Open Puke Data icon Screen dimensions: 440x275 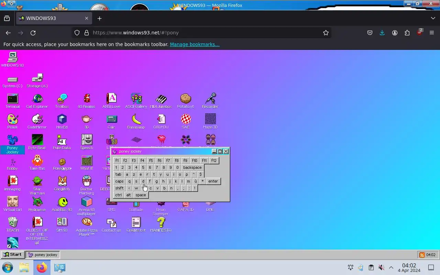[x=62, y=142]
